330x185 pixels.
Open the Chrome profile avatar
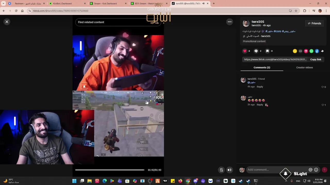320,11
